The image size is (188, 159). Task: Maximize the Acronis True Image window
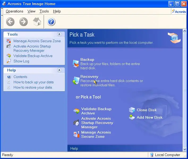click(177, 4)
